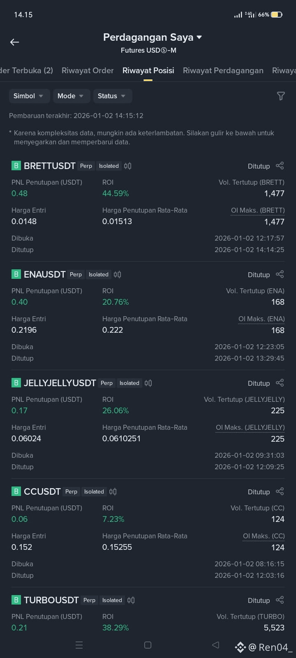Share the CCUSDT closed position
296x658 pixels.
pyautogui.click(x=280, y=491)
